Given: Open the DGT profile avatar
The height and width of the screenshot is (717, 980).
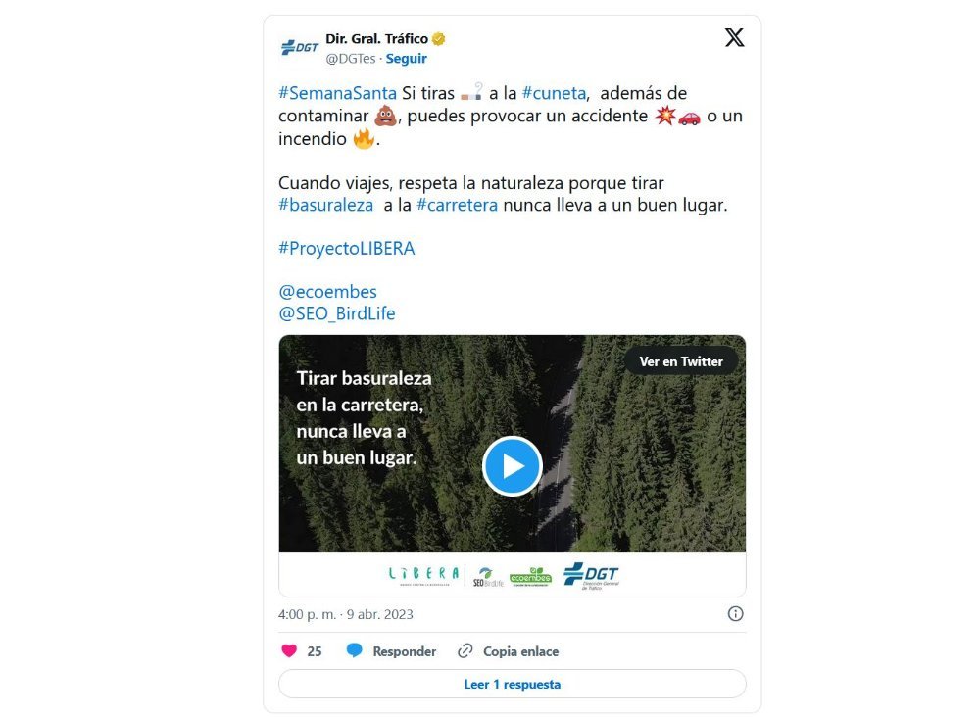Looking at the screenshot, I should pos(299,47).
